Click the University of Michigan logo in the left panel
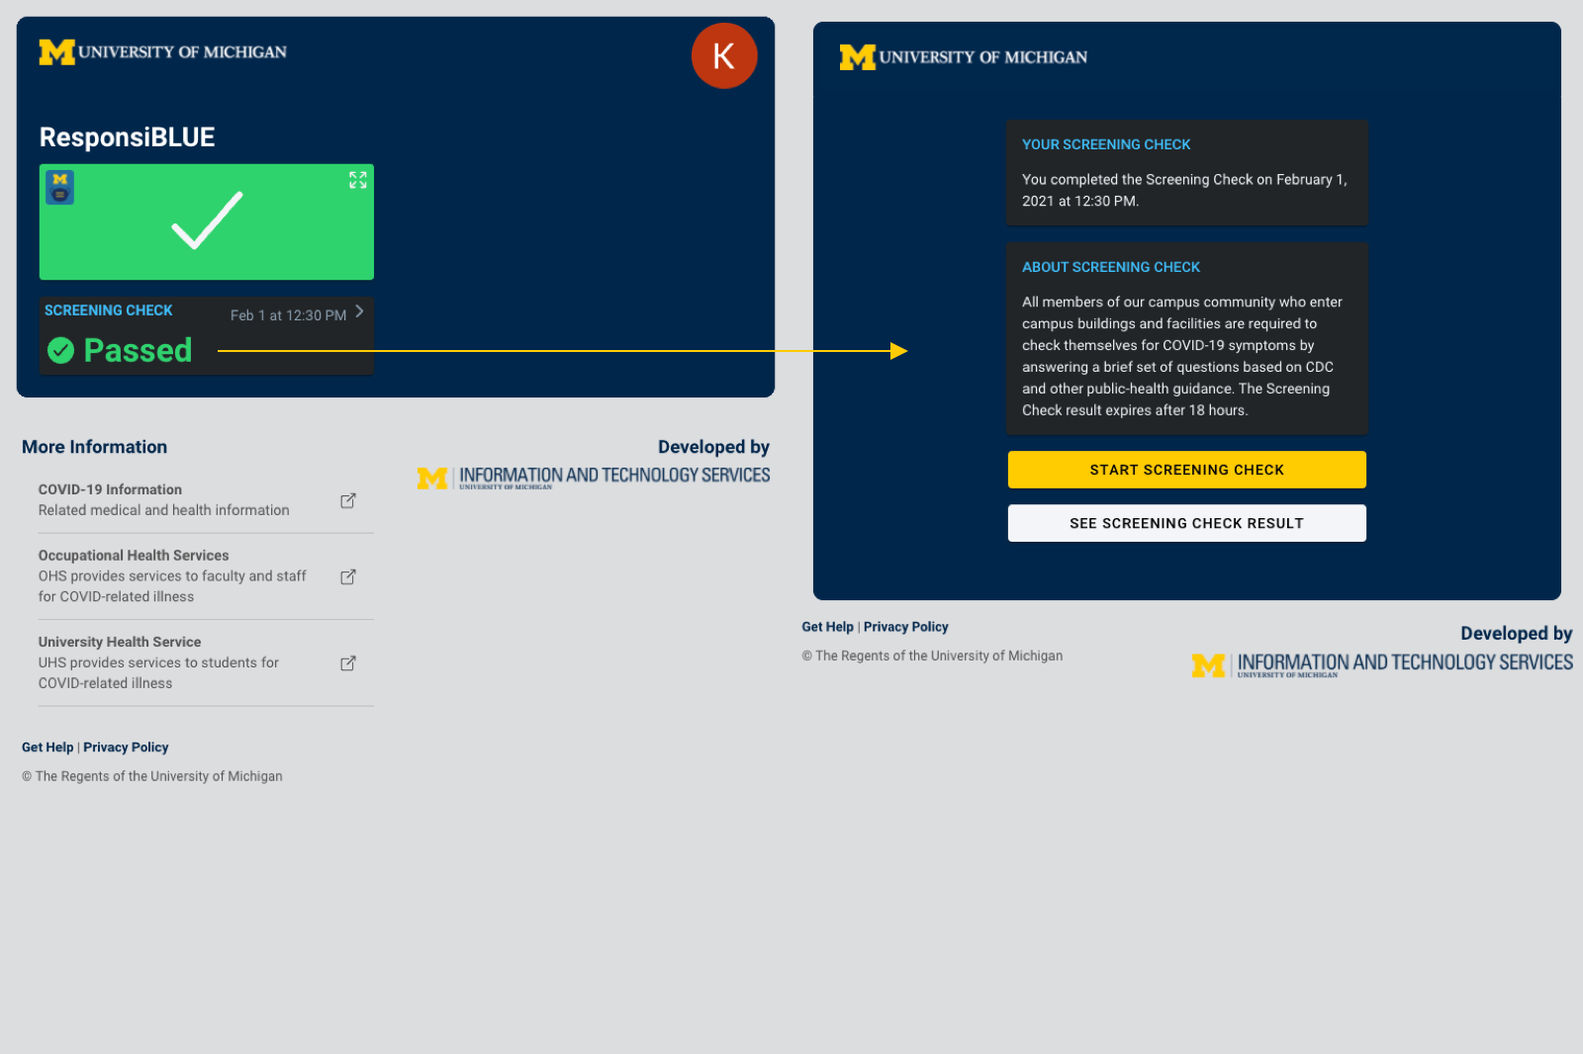Screen dimensions: 1583x1054 163,52
